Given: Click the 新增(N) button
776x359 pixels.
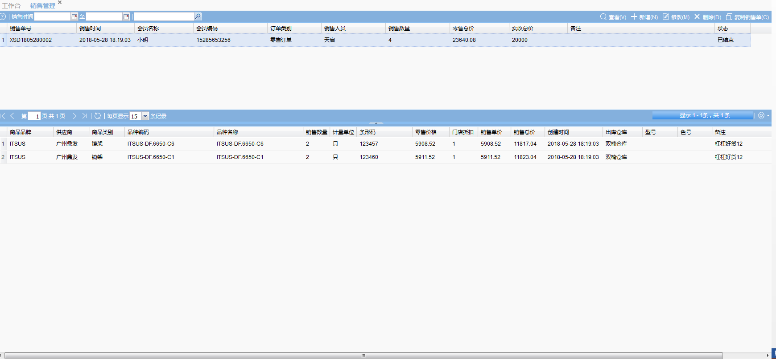Looking at the screenshot, I should pos(644,17).
